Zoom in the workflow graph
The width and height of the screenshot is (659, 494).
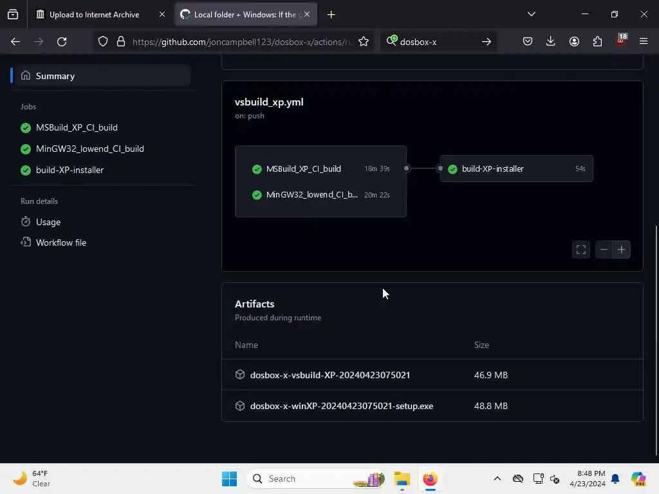tap(622, 250)
